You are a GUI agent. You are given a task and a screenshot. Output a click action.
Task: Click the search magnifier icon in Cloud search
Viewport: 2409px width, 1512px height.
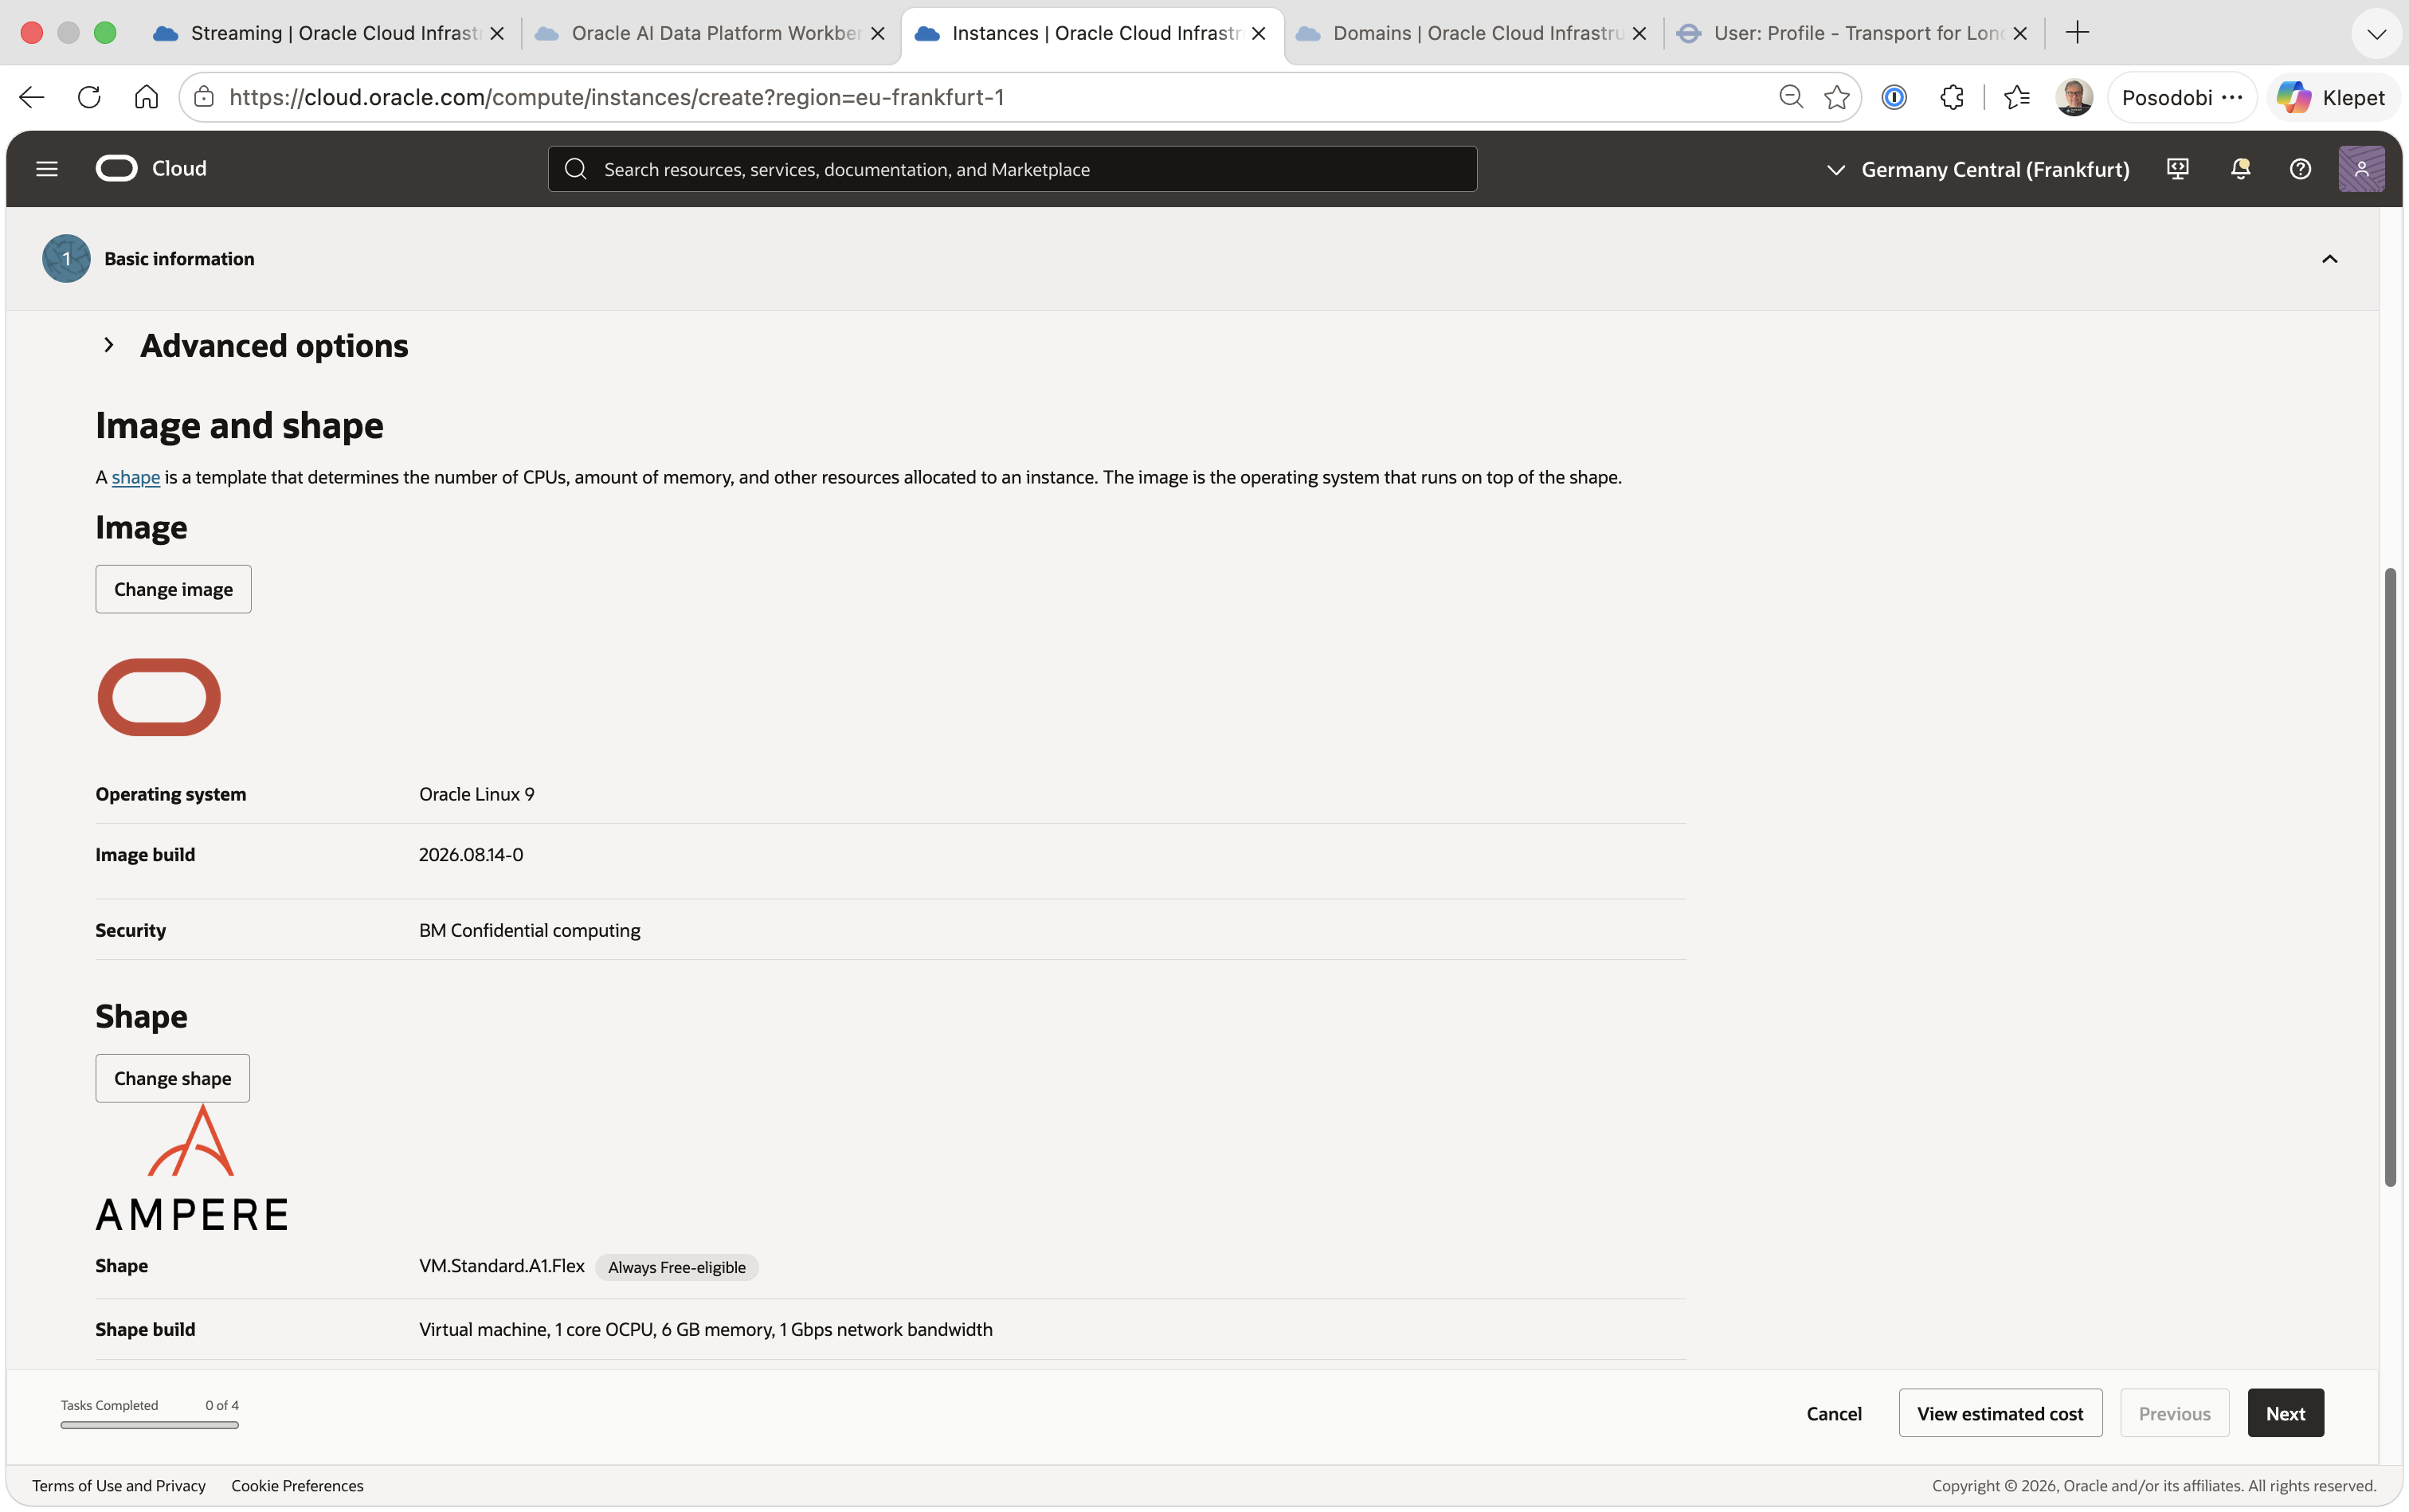click(x=575, y=169)
